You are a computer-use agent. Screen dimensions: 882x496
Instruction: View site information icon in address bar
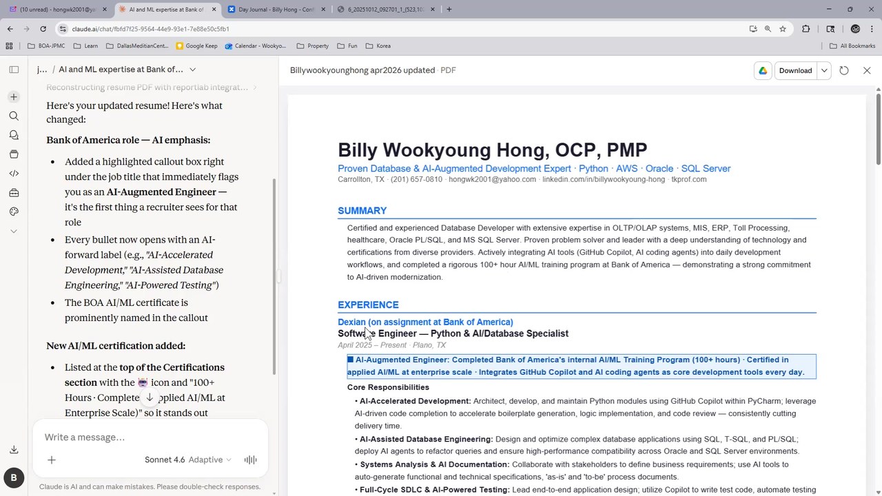[x=63, y=29]
